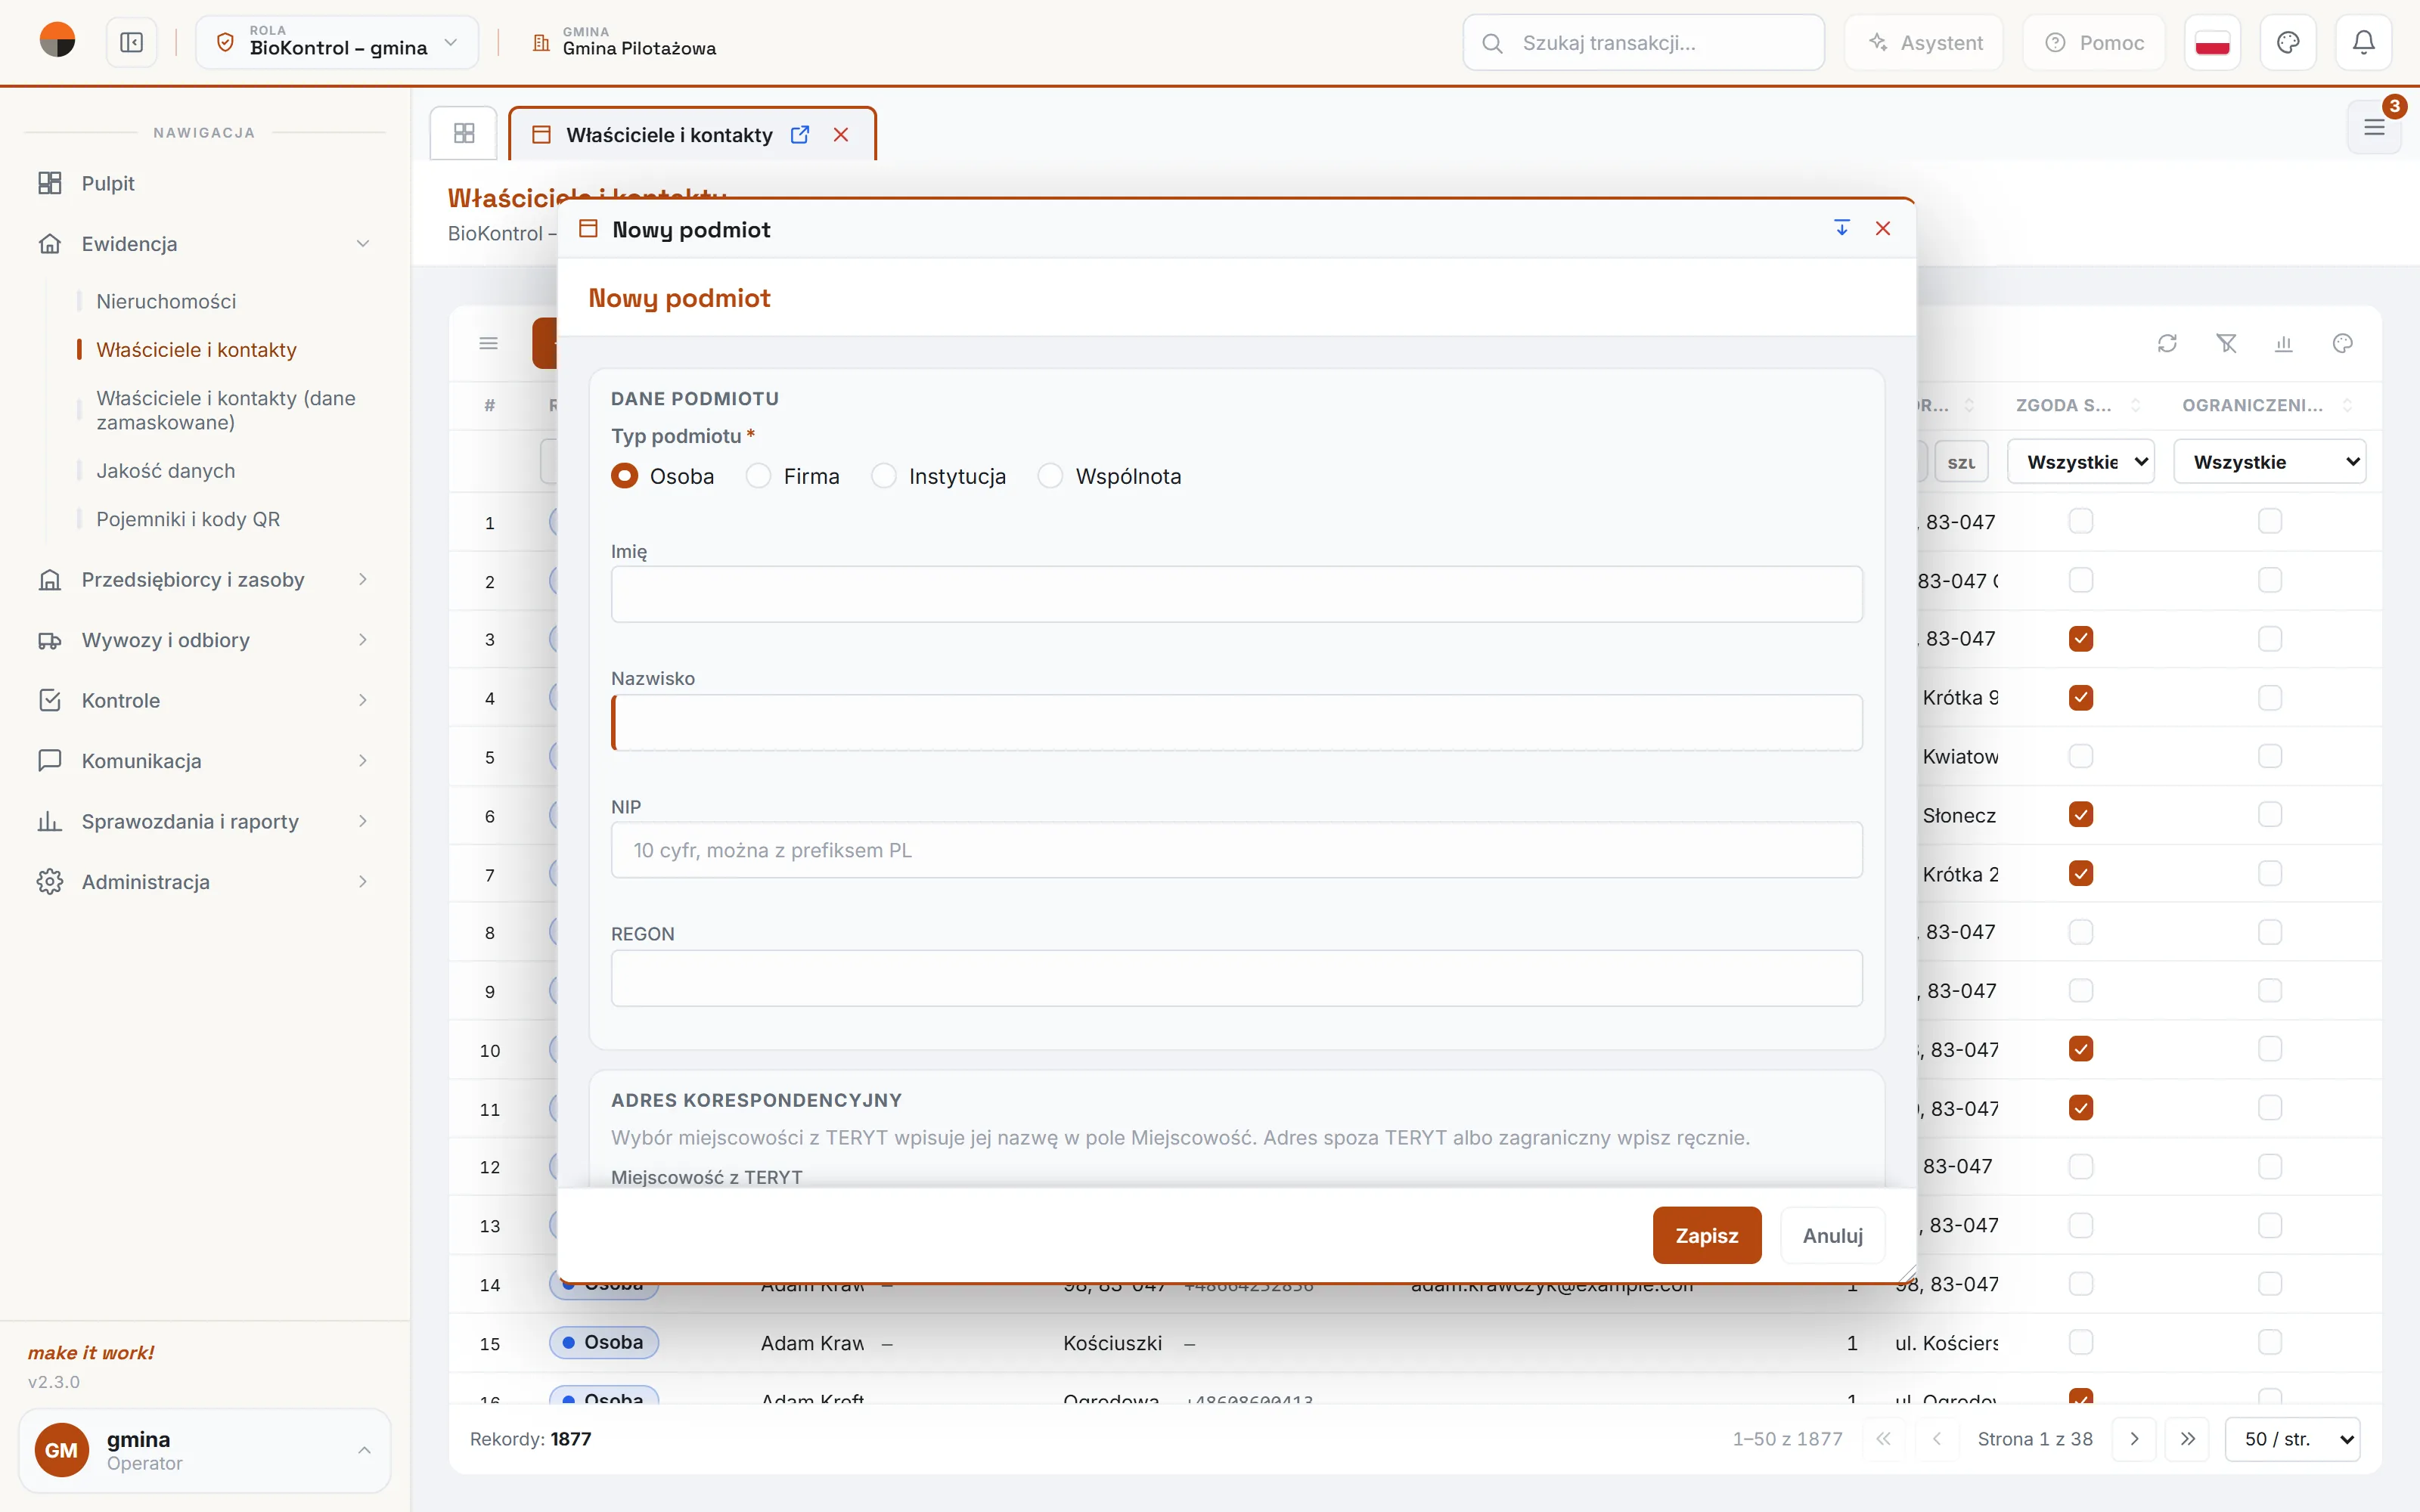2420x1512 pixels.
Task: Select the Firma radio option
Action: 758,476
